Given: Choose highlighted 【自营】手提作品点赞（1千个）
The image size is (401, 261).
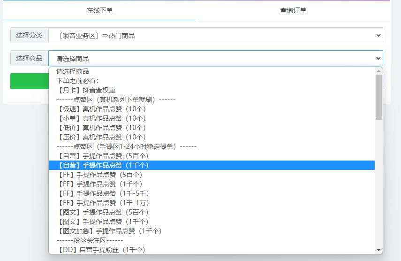Looking at the screenshot, I should (x=104, y=165).
